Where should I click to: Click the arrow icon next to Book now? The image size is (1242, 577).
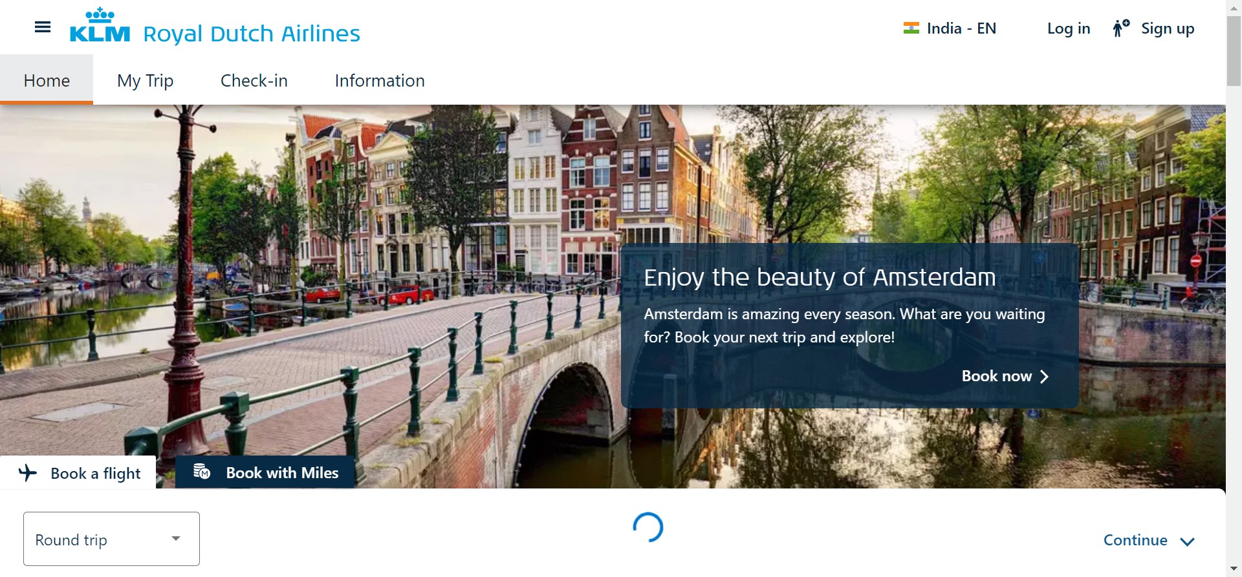point(1044,377)
